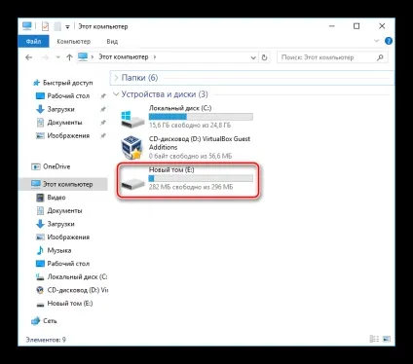This screenshot has height=364, width=413.
Task: Click the text 282 МБ свободно из 296 МБ
Action: tap(191, 187)
